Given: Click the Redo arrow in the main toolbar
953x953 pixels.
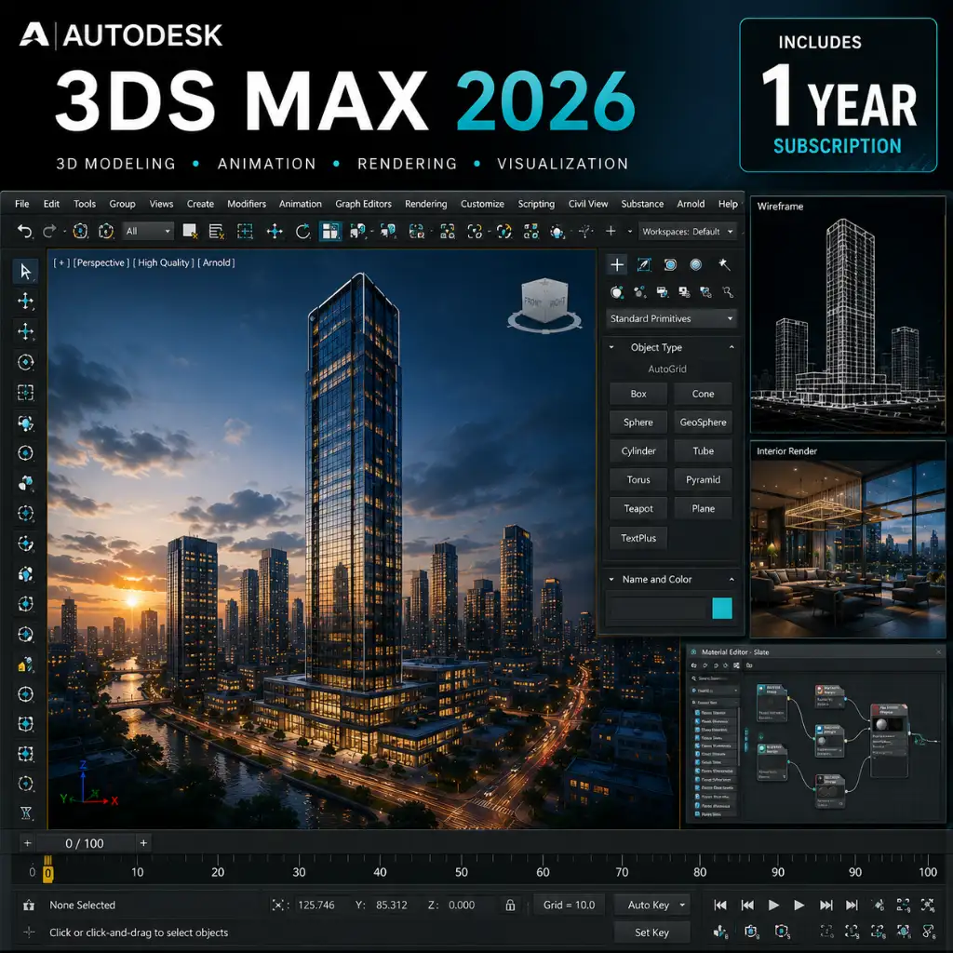Looking at the screenshot, I should [49, 231].
